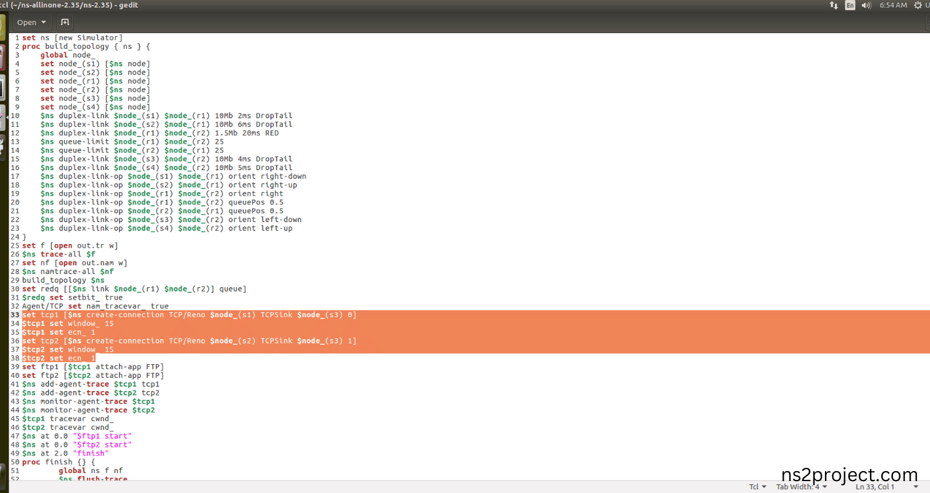Click the '$ns namtrace-all $nf' line
The width and height of the screenshot is (930, 493).
tap(68, 272)
